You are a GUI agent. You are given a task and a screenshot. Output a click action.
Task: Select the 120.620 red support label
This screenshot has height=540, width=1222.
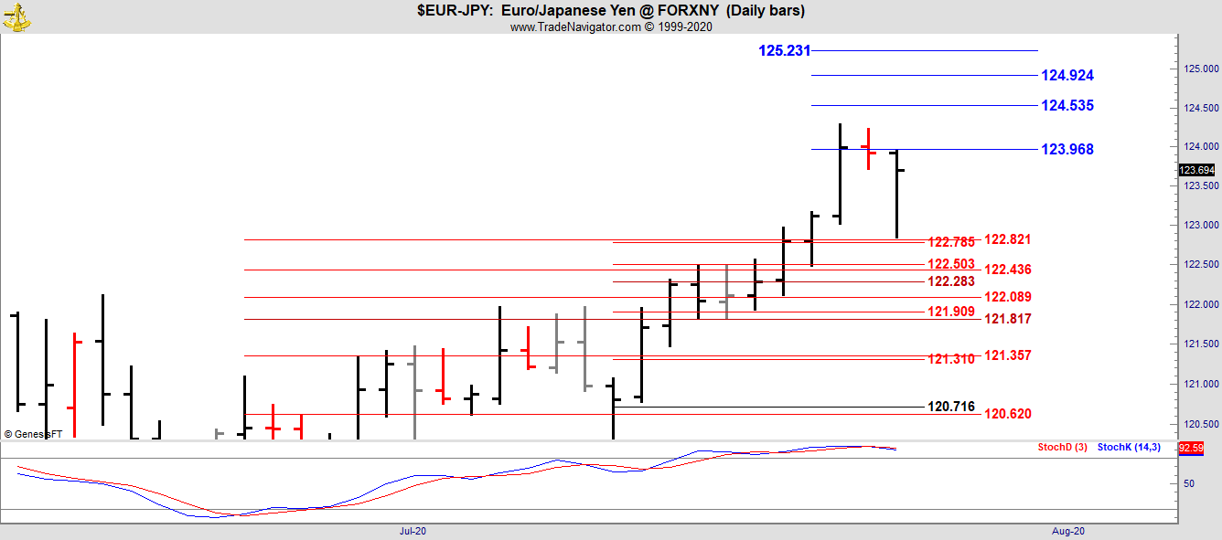click(1007, 414)
